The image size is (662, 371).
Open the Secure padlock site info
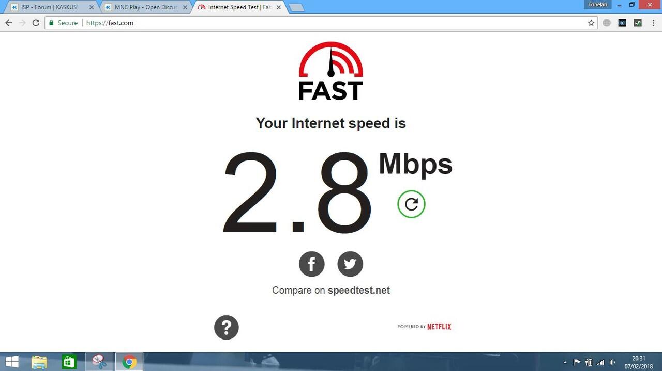click(63, 23)
